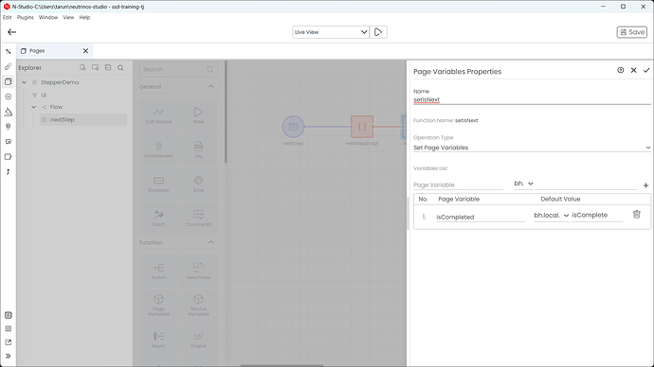Close the Pages tab
Image resolution: width=654 pixels, height=367 pixels.
coord(85,51)
